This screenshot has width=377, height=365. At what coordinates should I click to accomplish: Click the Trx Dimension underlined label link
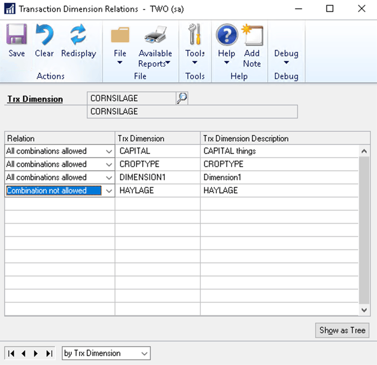[35, 99]
